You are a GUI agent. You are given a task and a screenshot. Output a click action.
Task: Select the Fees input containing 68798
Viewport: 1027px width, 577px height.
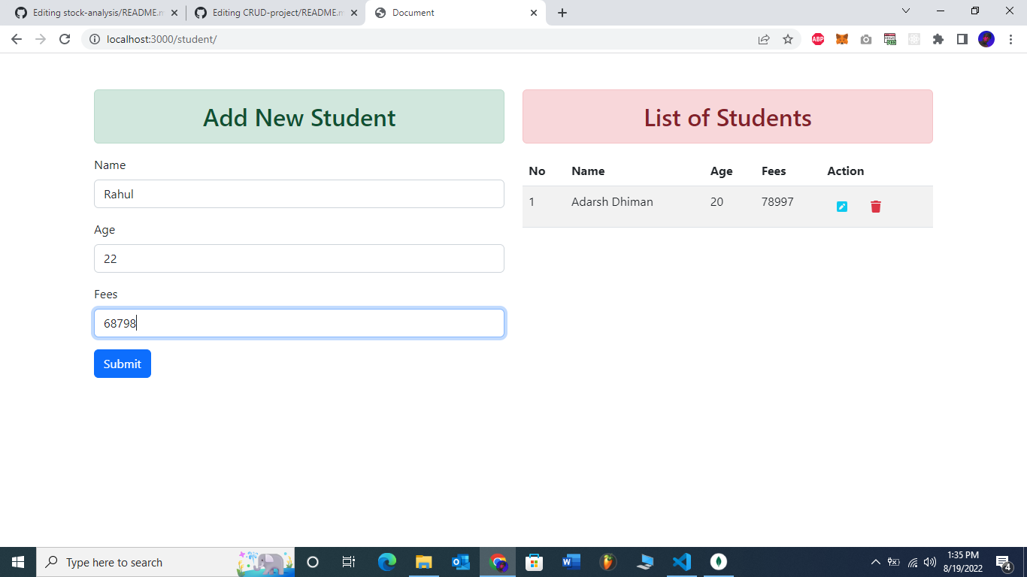coord(299,323)
